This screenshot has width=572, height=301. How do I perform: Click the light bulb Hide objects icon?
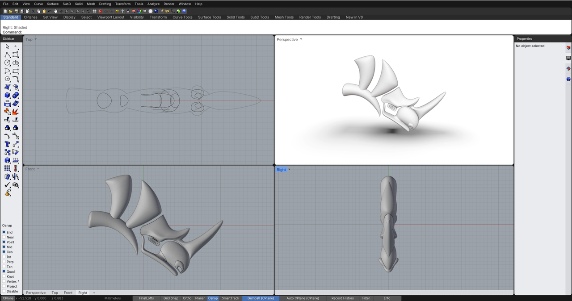122,11
